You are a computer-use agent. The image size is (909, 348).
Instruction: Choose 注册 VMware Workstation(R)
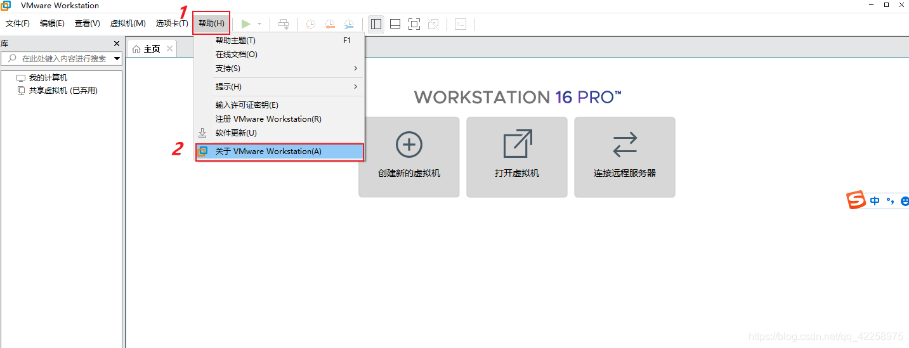point(279,119)
